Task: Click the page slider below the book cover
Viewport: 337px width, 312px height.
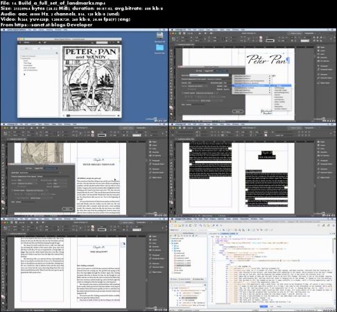Action: 91,115
